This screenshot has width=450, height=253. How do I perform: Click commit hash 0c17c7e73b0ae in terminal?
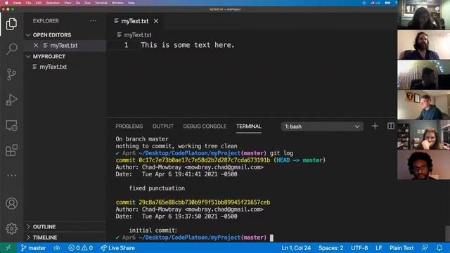(x=205, y=160)
